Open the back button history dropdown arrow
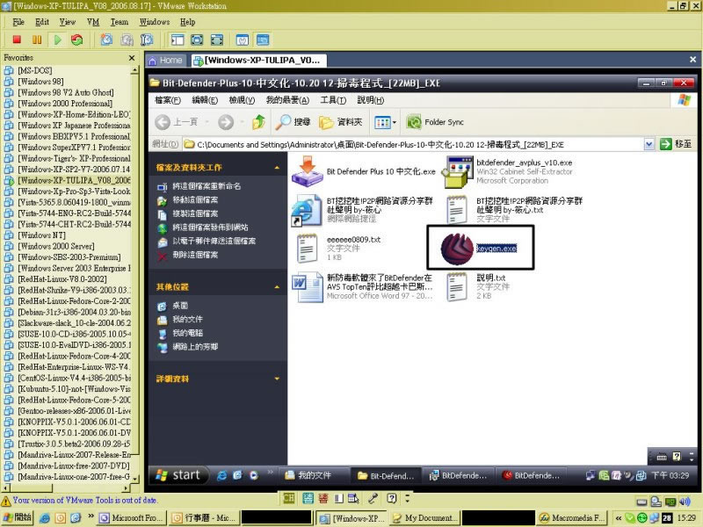 (207, 122)
